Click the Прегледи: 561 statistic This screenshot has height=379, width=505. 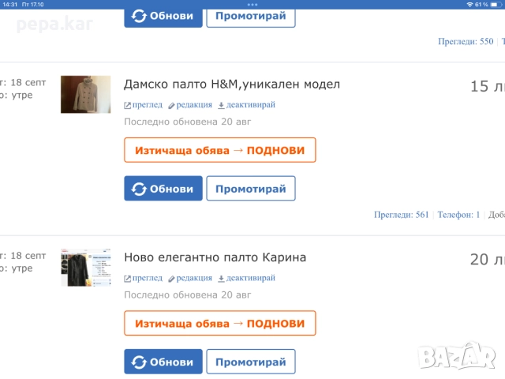pyautogui.click(x=402, y=215)
